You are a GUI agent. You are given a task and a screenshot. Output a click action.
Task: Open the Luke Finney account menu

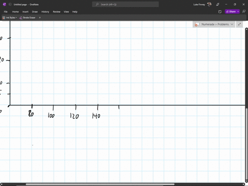click(x=202, y=5)
